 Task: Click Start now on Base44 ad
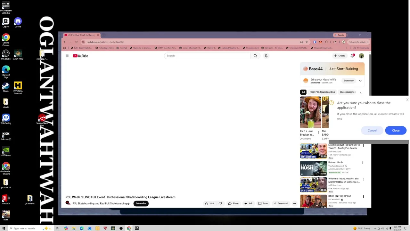pyautogui.click(x=348, y=81)
